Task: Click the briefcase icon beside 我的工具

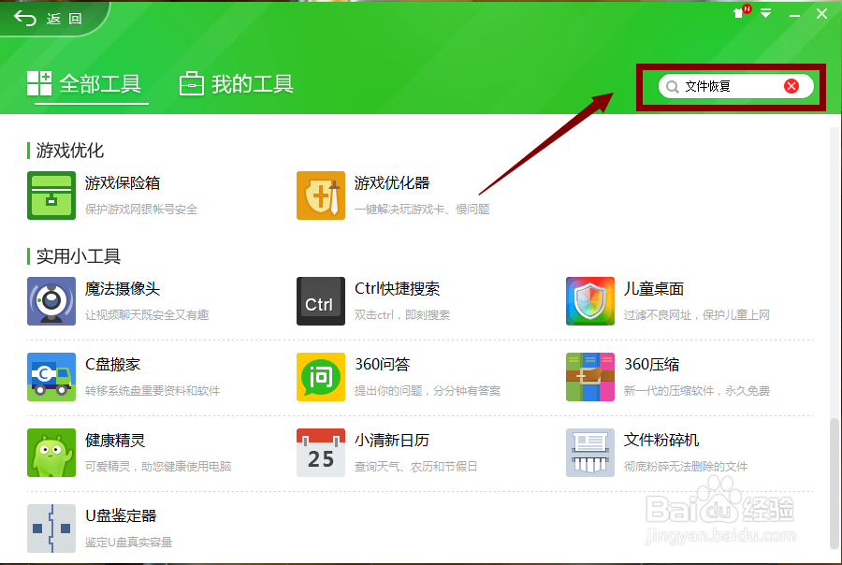Action: click(192, 84)
